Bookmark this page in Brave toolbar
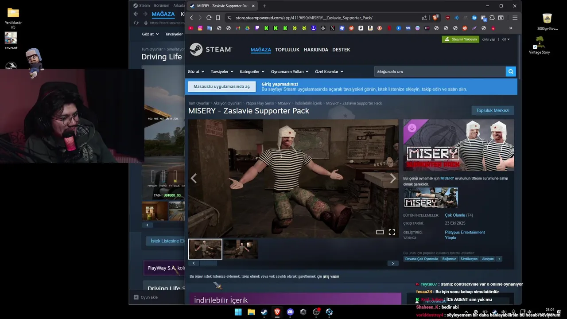Screen dimensions: 567x319 pos(218,18)
